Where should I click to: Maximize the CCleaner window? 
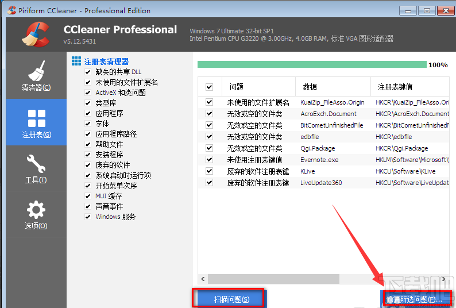pyautogui.click(x=427, y=11)
